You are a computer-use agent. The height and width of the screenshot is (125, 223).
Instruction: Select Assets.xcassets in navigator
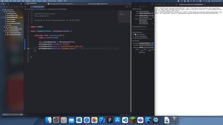pos(11,21)
